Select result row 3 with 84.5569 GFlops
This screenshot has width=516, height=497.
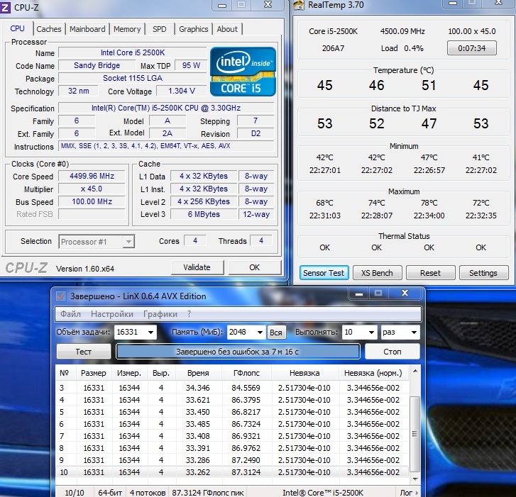coord(232,388)
